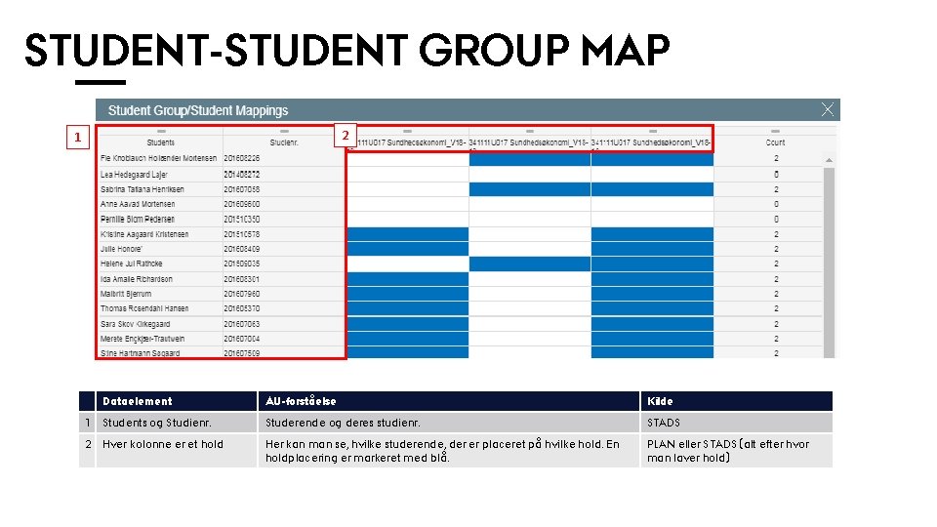This screenshot has width=937, height=527.
Task: Toggle Helene Juil Rathcke mapping in middle Sundhedsøkonomi column
Action: 529,264
